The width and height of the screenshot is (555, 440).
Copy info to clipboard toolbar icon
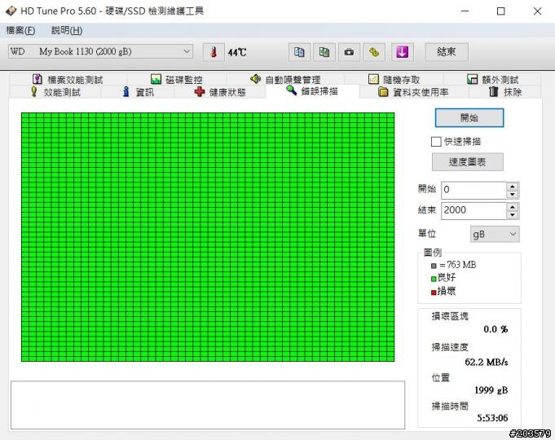click(299, 52)
